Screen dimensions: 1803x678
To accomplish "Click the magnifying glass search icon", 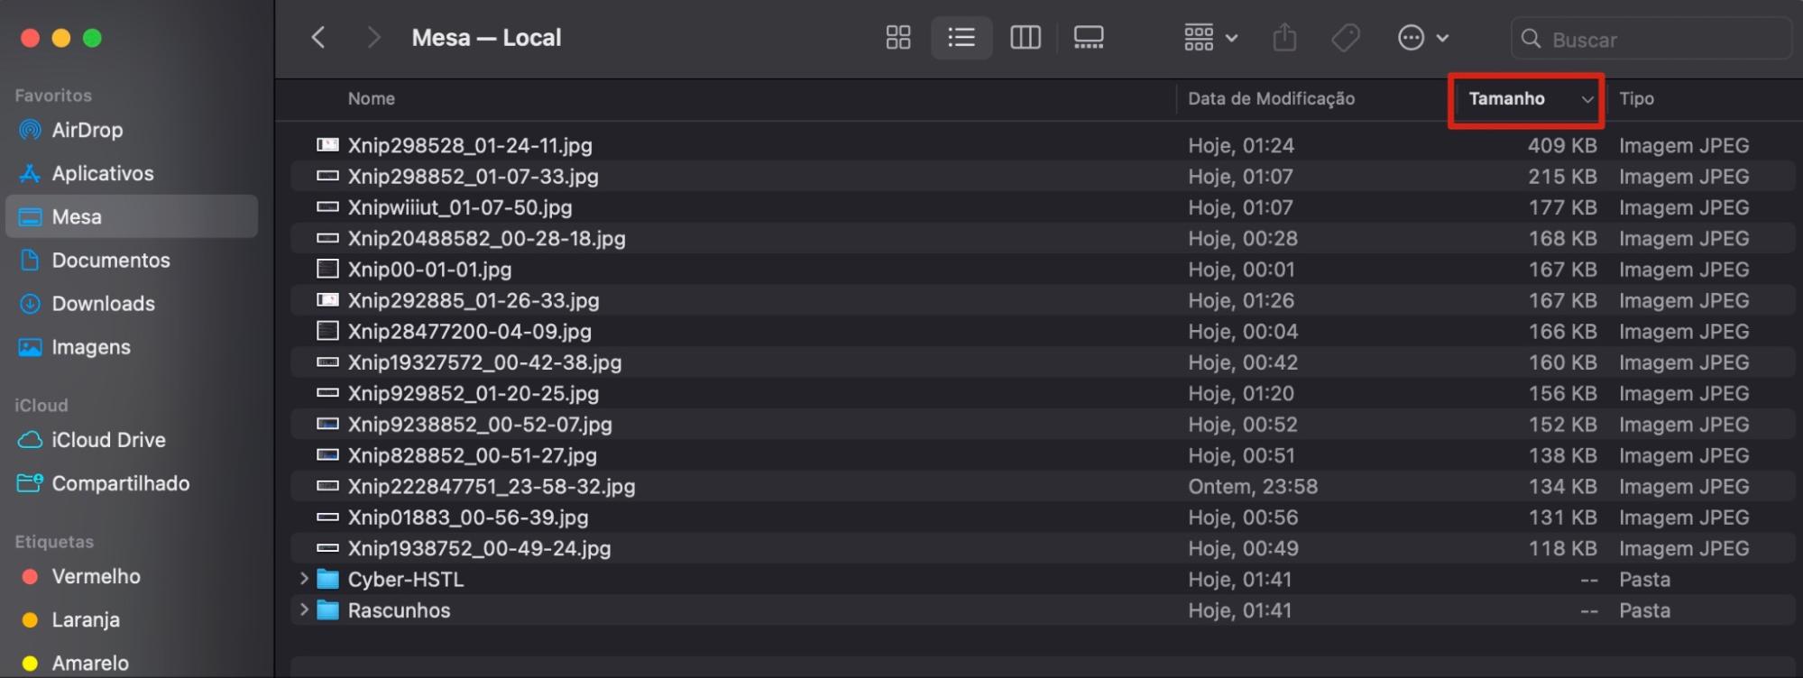I will (x=1531, y=39).
